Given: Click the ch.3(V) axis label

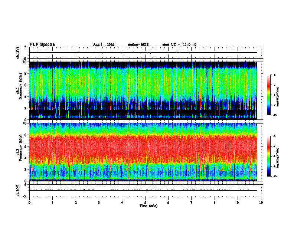Looking at the screenshot, I should pyautogui.click(x=18, y=190).
